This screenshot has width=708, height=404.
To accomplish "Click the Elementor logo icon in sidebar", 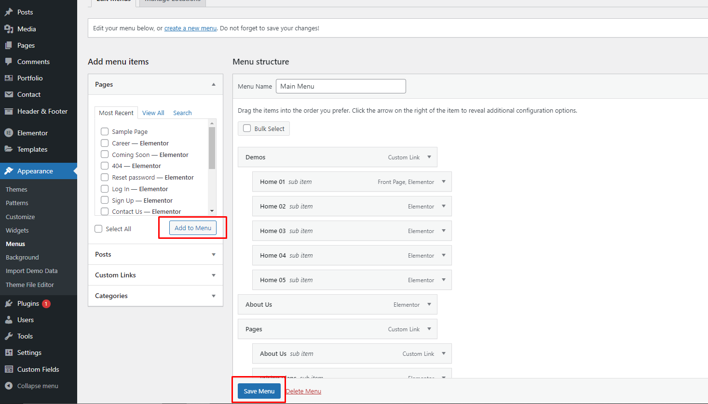I will coord(9,133).
